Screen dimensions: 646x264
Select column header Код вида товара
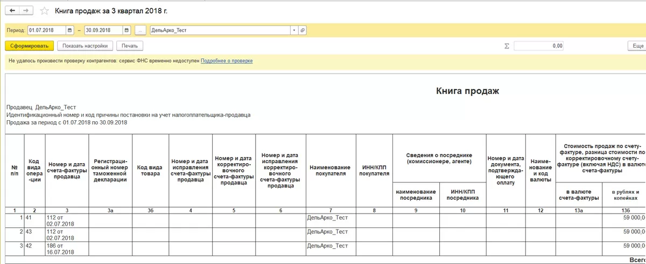[x=151, y=170]
